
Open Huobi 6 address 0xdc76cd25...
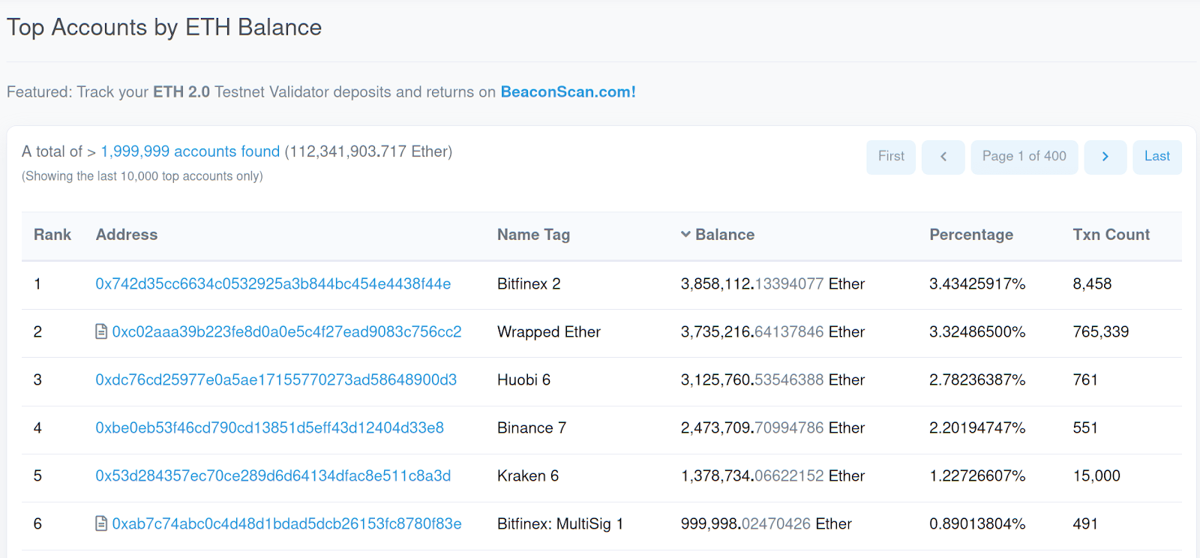pyautogui.click(x=276, y=379)
